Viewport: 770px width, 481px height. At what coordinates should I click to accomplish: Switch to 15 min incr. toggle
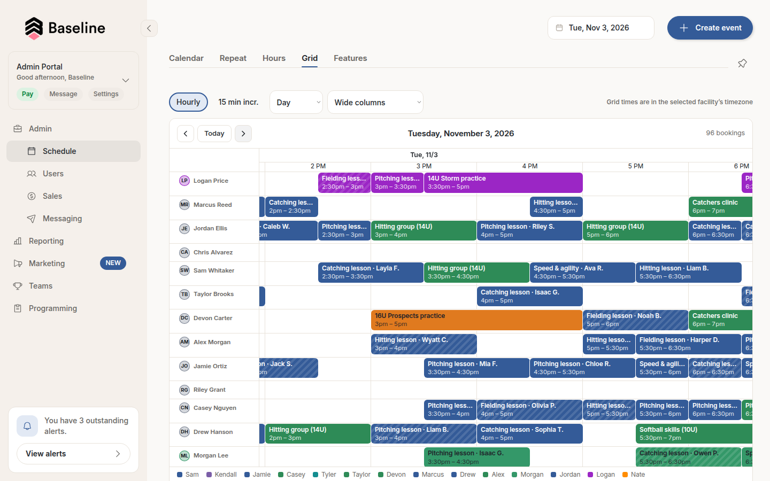coord(238,102)
